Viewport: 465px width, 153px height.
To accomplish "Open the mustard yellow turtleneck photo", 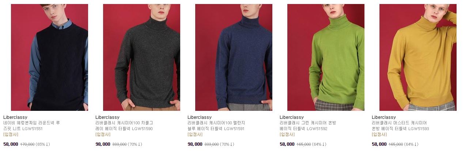I will point(418,57).
